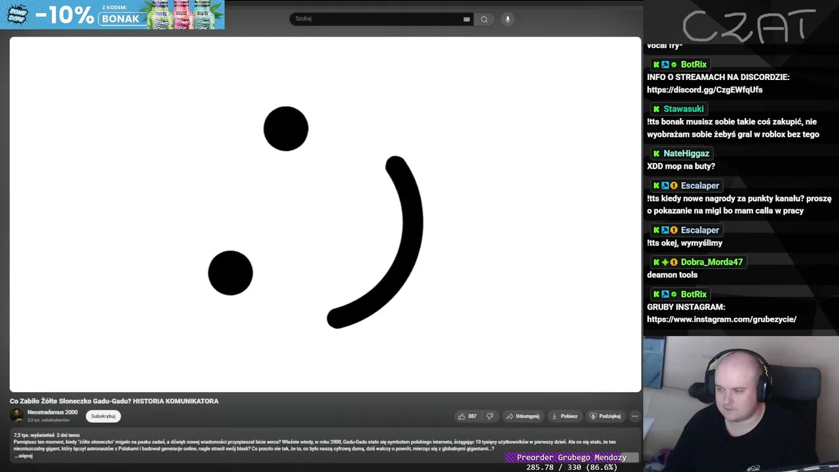The image size is (839, 472).
Task: Like the video with 387 thumbs up
Action: click(x=467, y=416)
